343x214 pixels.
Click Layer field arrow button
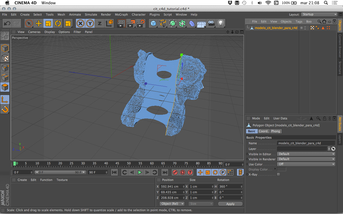click(329, 149)
